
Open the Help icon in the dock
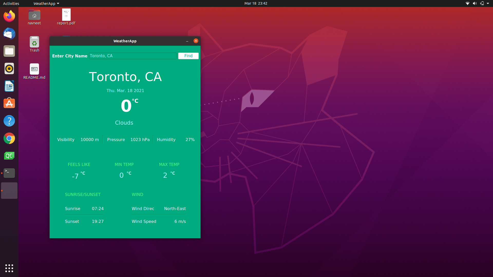pyautogui.click(x=9, y=121)
